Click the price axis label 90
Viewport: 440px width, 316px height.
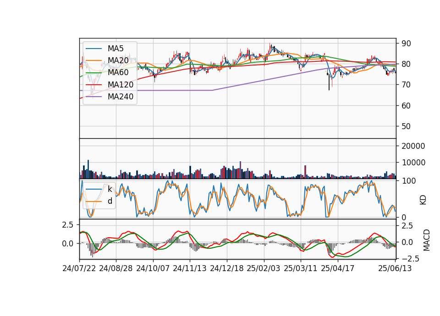tap(406, 44)
